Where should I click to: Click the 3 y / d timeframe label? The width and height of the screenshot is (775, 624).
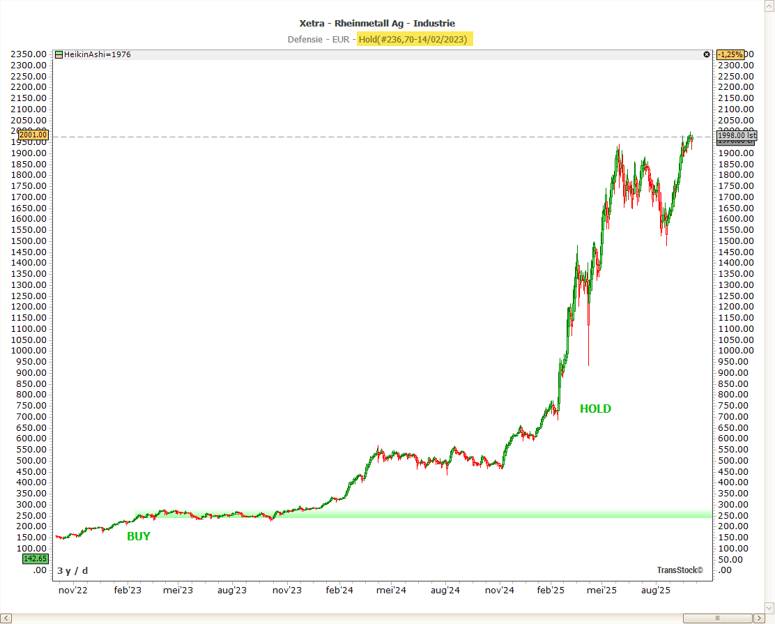click(x=72, y=570)
